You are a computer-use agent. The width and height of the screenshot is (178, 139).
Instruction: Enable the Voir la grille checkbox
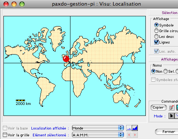pyautogui.click(x=5, y=135)
